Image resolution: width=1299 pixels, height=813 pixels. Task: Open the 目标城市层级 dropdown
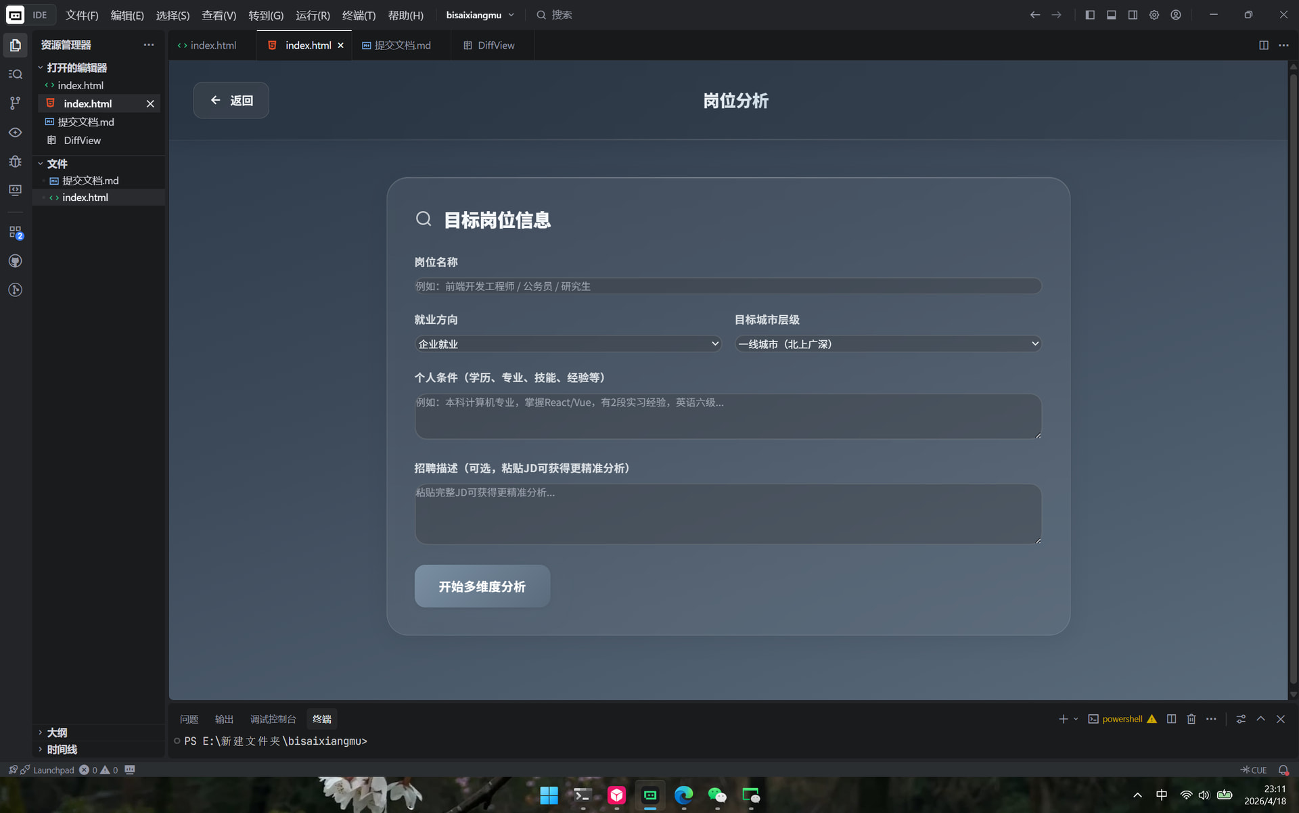(x=888, y=344)
